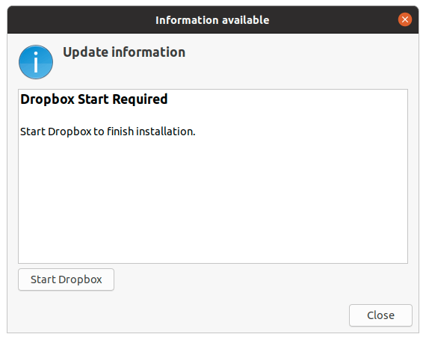
Task: Click the Close button
Action: coord(380,315)
